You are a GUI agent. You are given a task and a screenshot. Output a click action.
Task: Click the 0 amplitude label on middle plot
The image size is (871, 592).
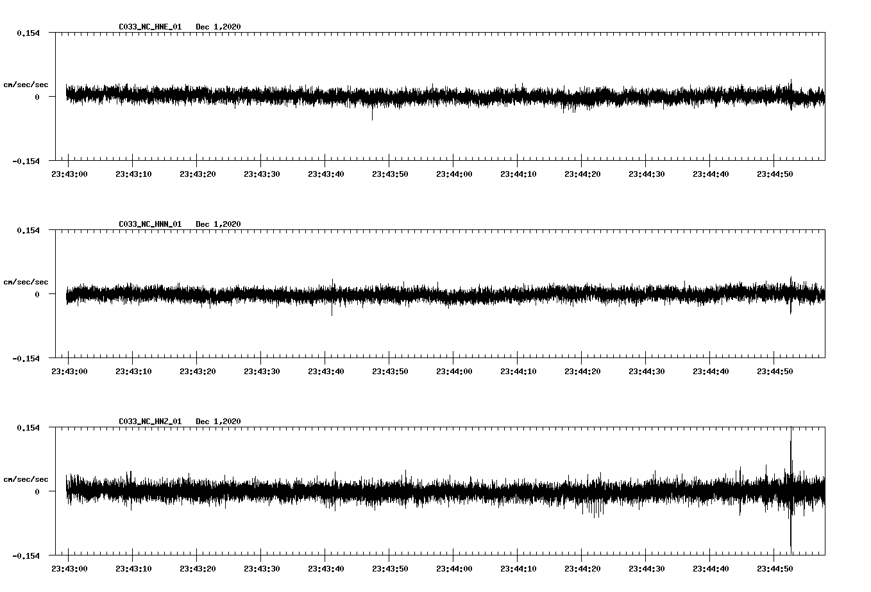point(36,295)
